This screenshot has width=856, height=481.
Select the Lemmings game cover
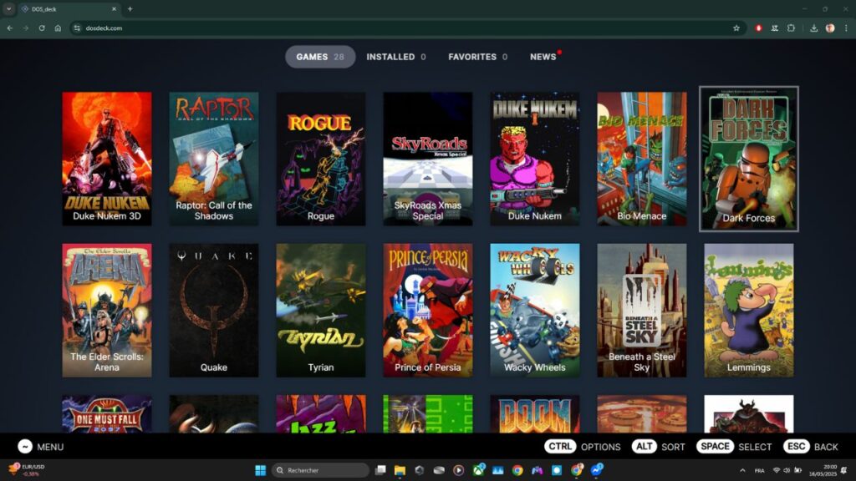click(749, 311)
